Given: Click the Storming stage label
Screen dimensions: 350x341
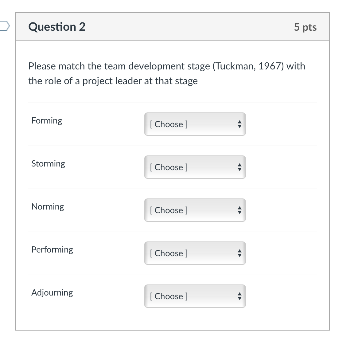Looking at the screenshot, I should pyautogui.click(x=48, y=163).
